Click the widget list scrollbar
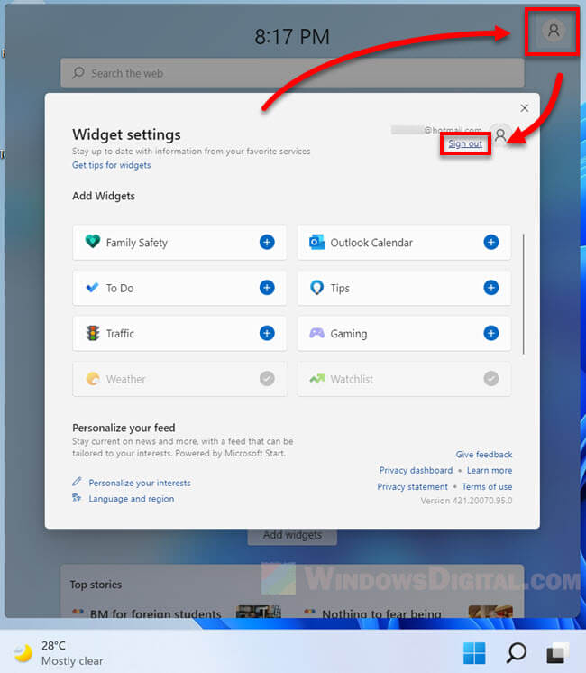Viewport: 586px width, 673px height. (x=524, y=294)
